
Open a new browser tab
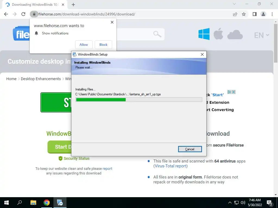coord(73,5)
